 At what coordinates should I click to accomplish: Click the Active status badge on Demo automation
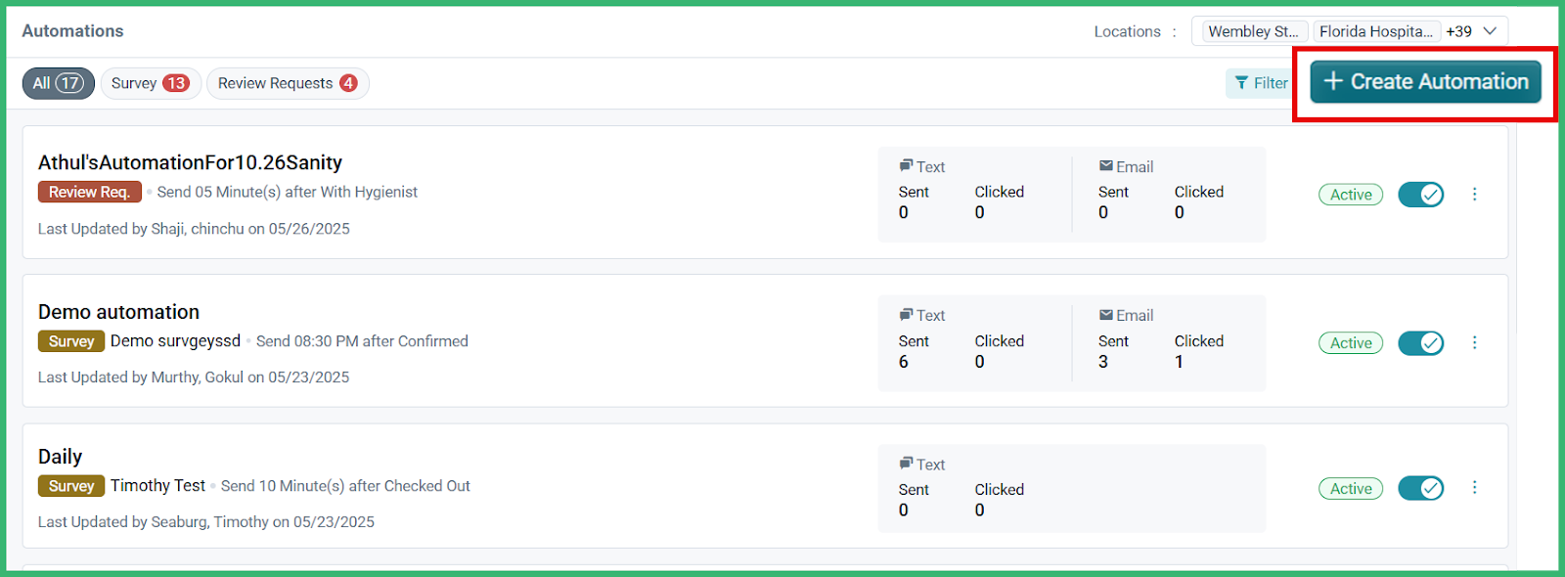click(x=1350, y=342)
